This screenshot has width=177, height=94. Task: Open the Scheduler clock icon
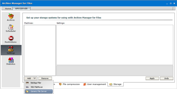click(11, 27)
